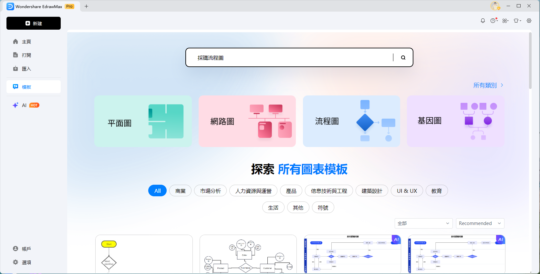Select the 符號 filter tab
The height and width of the screenshot is (274, 540).
tap(323, 207)
